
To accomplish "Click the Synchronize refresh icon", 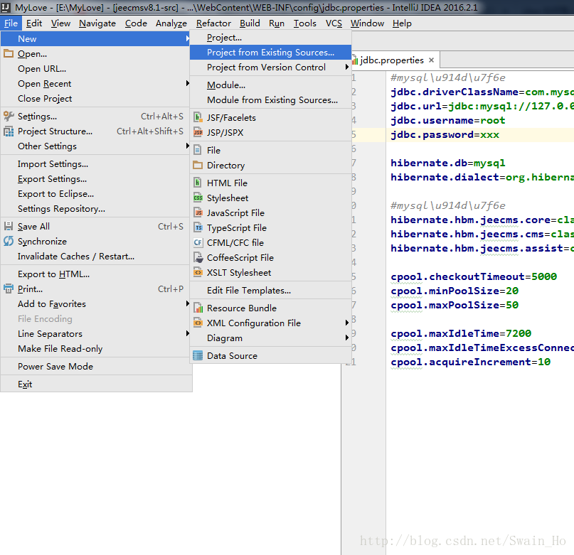I will tap(9, 241).
